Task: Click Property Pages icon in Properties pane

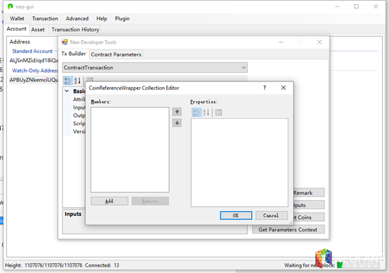Action: 218,112
